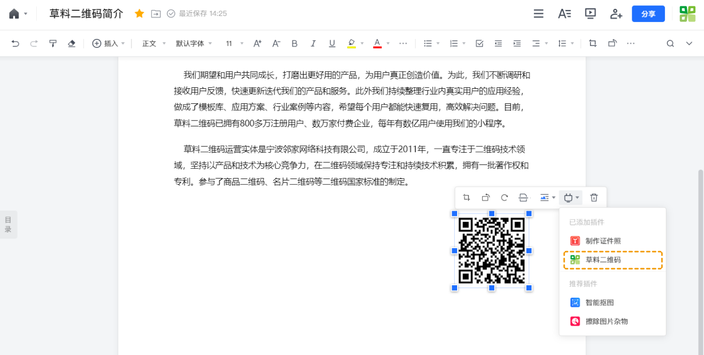This screenshot has width=704, height=355.
Task: Click the add collaborator icon
Action: 616,14
